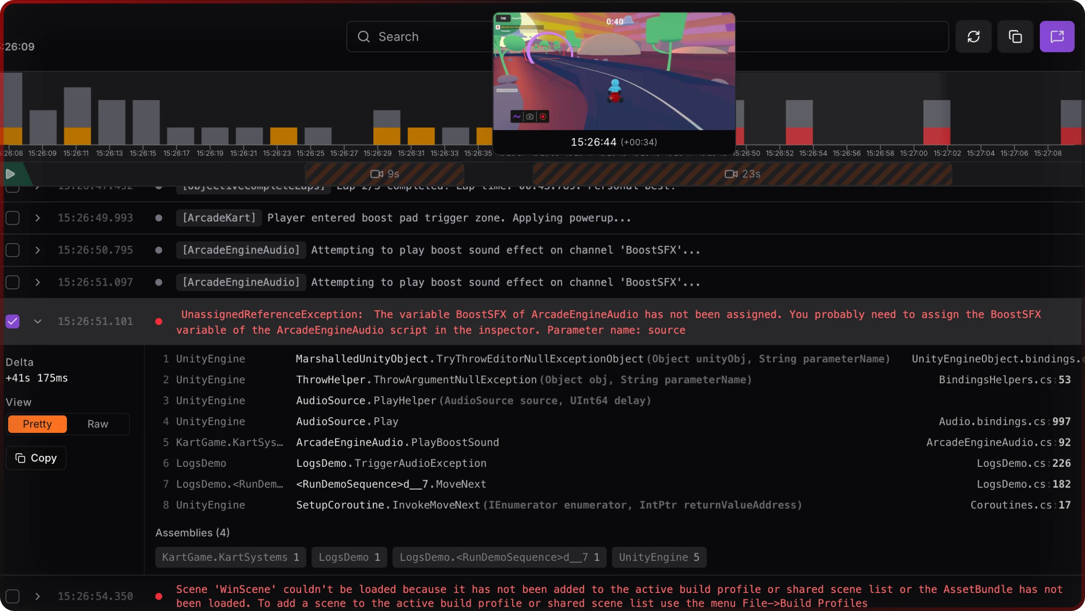This screenshot has height=611, width=1085.
Task: Click the Assemblies (4) heading
Action: [x=193, y=532]
